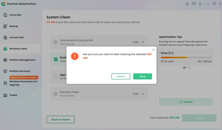Click the Clone Disk sidebar icon
The width and height of the screenshot is (222, 130).
(5, 15)
